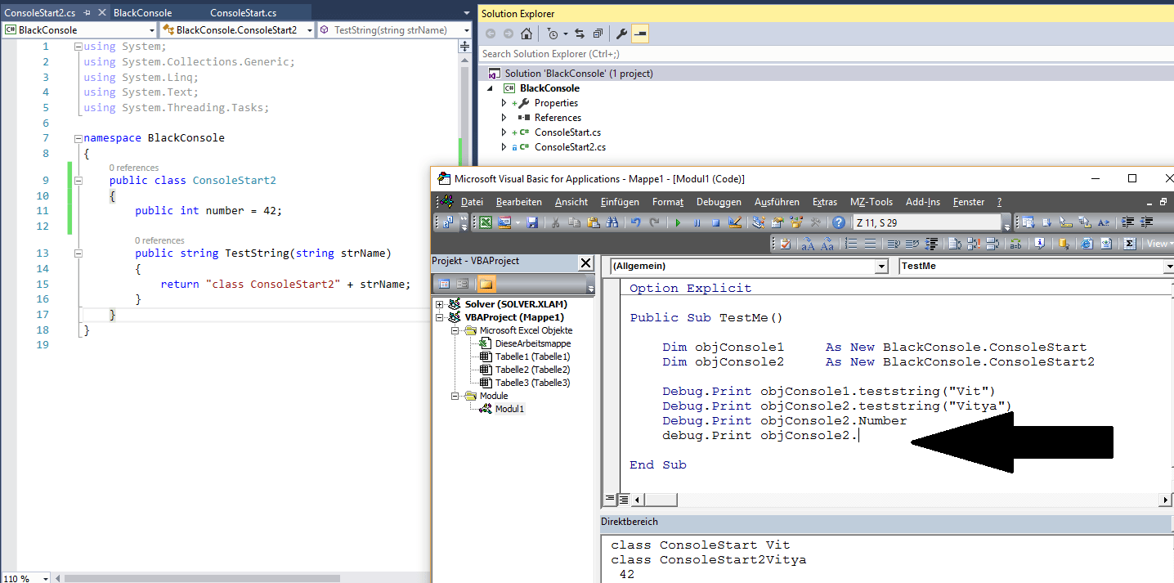The width and height of the screenshot is (1174, 583).
Task: Toggle Folders view in Project pane
Action: 486,284
